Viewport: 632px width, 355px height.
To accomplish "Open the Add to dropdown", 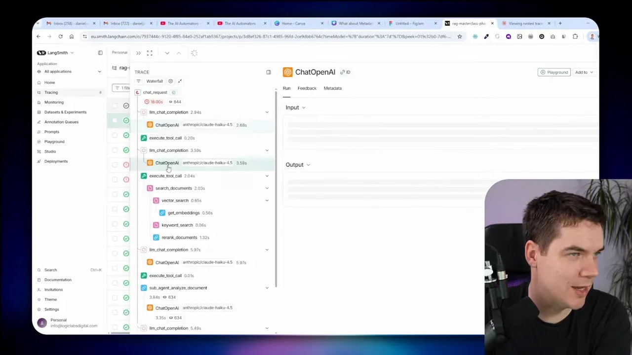I will click(x=584, y=72).
